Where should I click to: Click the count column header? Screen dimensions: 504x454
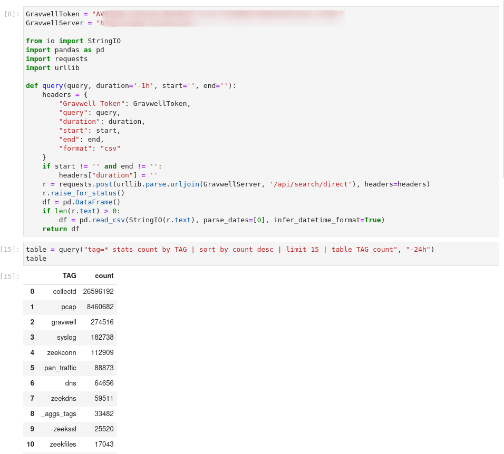[104, 275]
